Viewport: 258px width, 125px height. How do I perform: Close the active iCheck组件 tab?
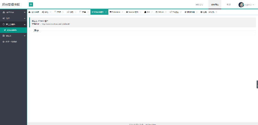click(106, 12)
